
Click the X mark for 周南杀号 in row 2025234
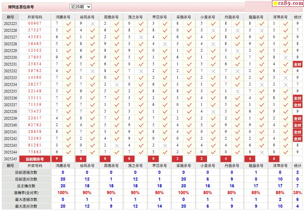click(117, 85)
